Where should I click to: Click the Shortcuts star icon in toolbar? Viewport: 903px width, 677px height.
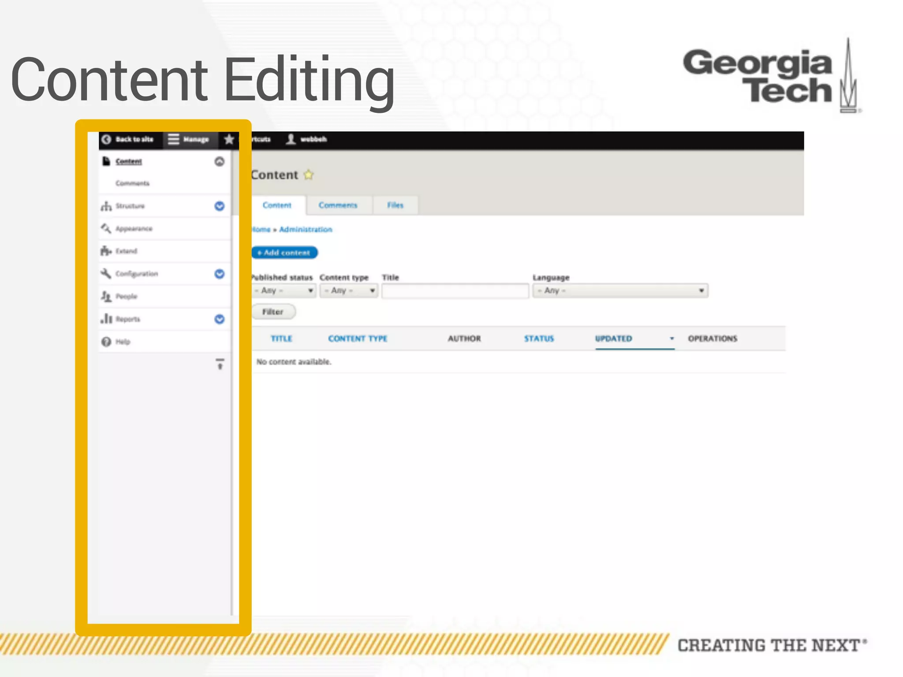pyautogui.click(x=229, y=139)
